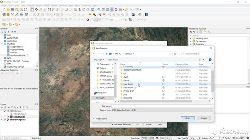Click the Temporal Controller clock icon
Viewport: 250px width, 140px height.
88,9
